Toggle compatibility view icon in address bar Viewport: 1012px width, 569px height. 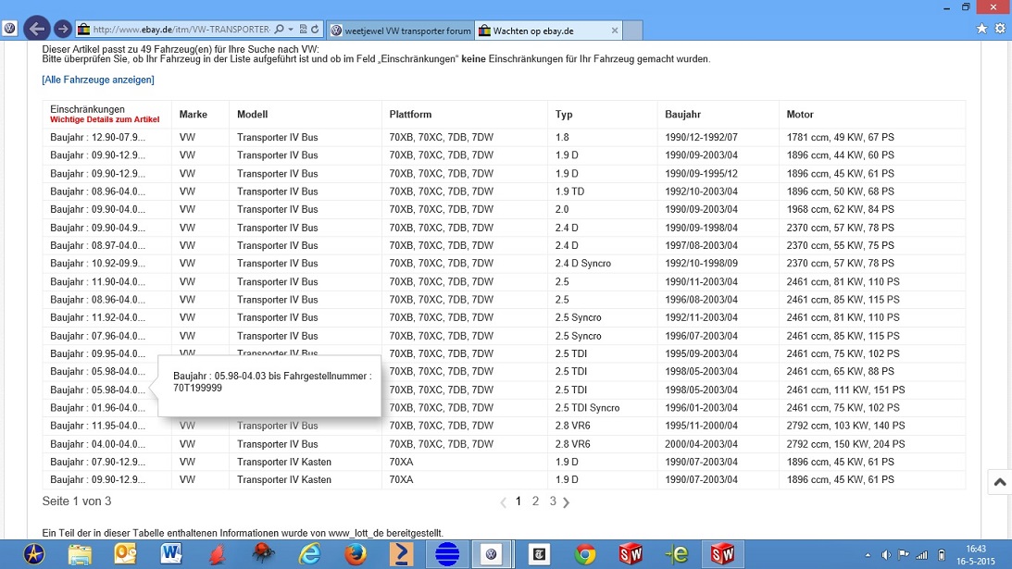(304, 30)
